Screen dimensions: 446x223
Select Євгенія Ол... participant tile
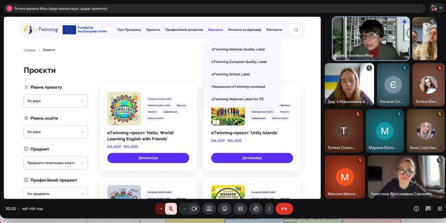tap(393, 84)
